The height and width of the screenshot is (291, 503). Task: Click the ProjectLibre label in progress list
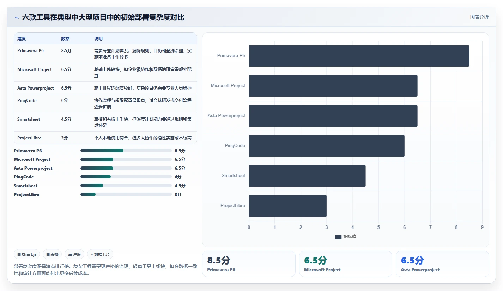[26, 195]
